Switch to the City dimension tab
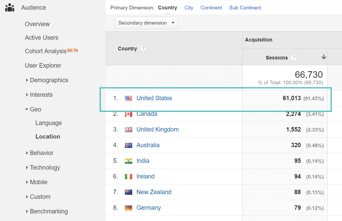 pyautogui.click(x=189, y=8)
